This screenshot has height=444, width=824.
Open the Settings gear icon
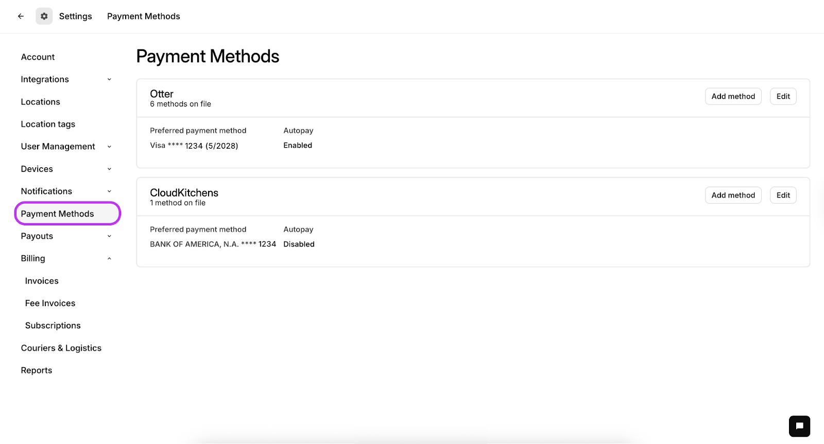[44, 16]
